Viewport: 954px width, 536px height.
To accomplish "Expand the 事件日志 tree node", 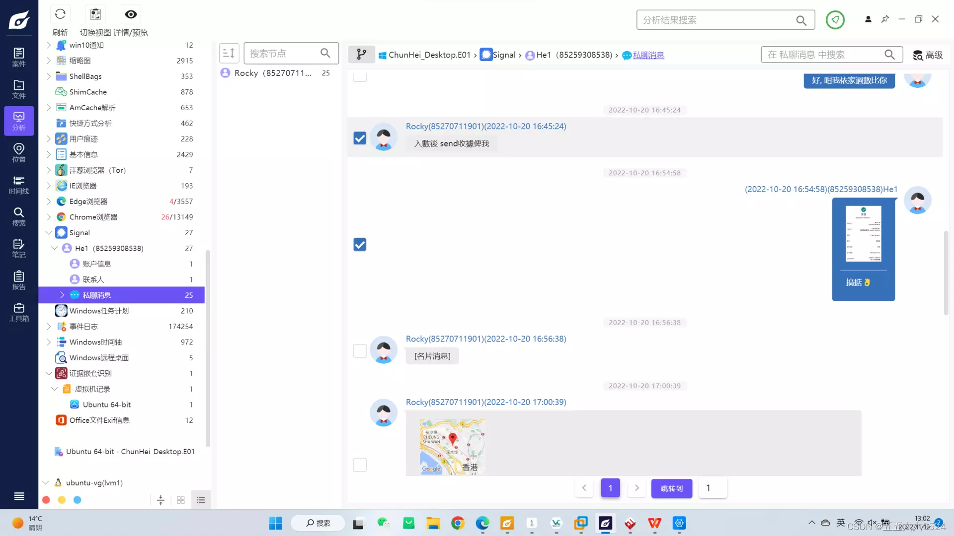I will [x=49, y=327].
